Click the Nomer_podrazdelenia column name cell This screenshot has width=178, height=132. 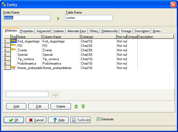pyautogui.click(x=61, y=68)
